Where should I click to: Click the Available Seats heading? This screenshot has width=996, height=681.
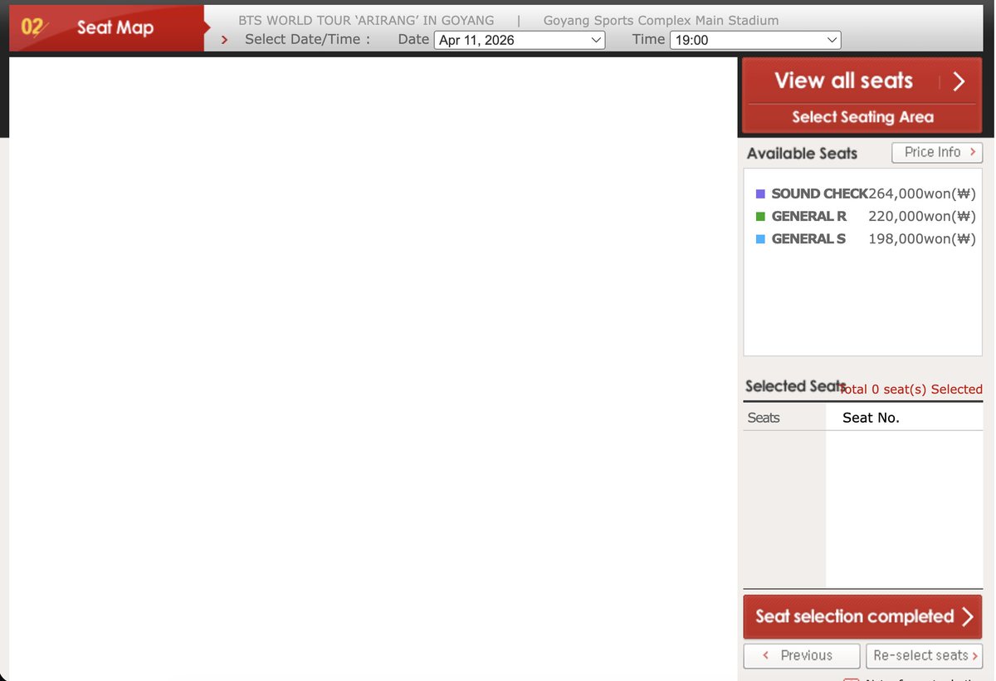coord(802,154)
